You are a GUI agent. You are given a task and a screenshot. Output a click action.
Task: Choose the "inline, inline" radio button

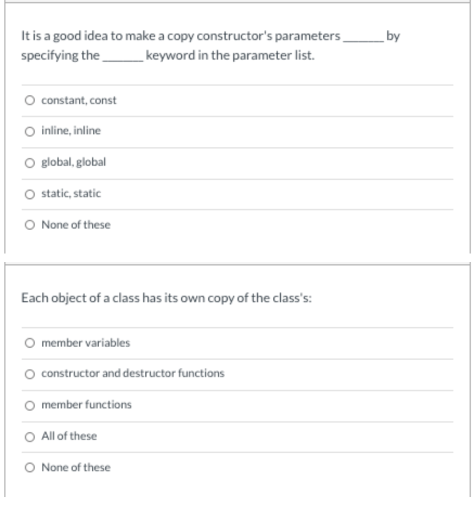[29, 131]
